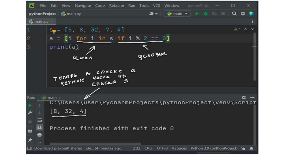Click the print(a) line in editor

click(x=64, y=47)
